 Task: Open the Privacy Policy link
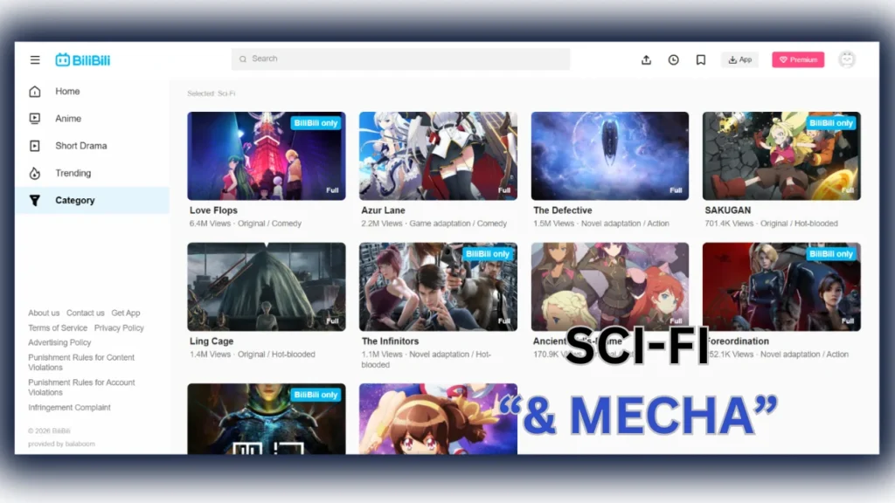[x=119, y=327]
